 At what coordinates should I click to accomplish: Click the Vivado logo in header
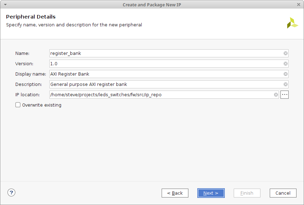(x=292, y=23)
